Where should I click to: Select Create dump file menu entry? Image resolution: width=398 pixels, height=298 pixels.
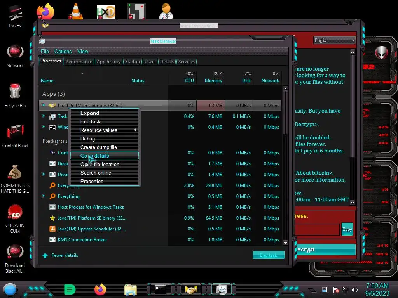105,147
